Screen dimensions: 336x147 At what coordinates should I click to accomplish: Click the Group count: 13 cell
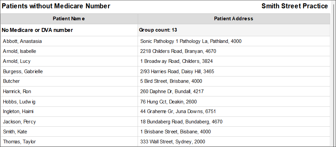click(x=158, y=30)
